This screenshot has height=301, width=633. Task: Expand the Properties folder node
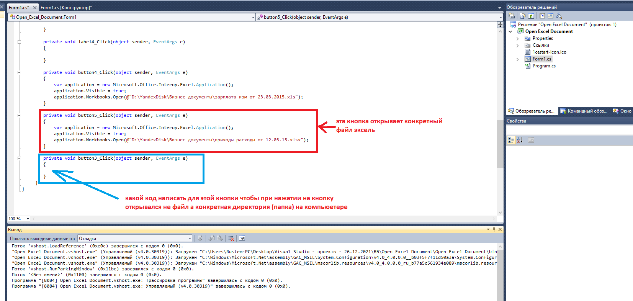[x=518, y=38]
